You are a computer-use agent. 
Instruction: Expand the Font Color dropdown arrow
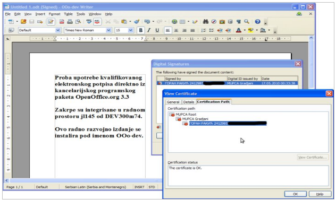click(x=245, y=30)
